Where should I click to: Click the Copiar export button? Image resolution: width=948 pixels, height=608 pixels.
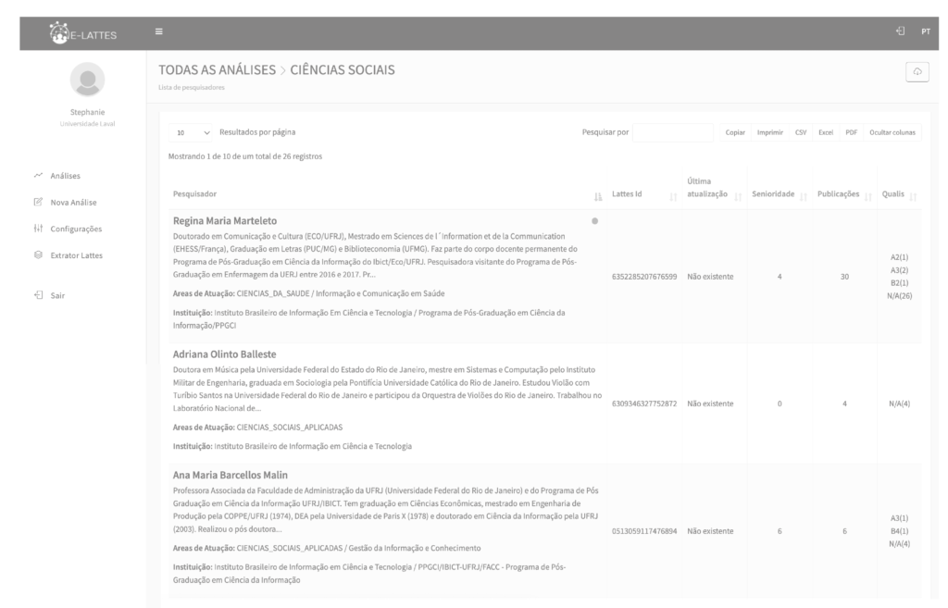click(x=735, y=132)
